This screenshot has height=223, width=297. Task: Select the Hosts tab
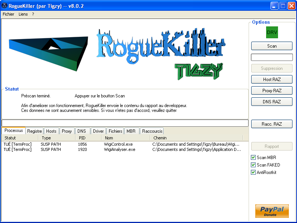pyautogui.click(x=51, y=131)
